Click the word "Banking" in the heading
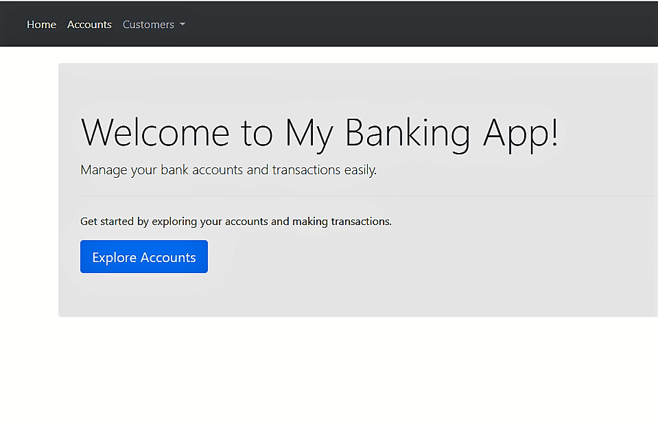This screenshot has height=424, width=658. 408,134
